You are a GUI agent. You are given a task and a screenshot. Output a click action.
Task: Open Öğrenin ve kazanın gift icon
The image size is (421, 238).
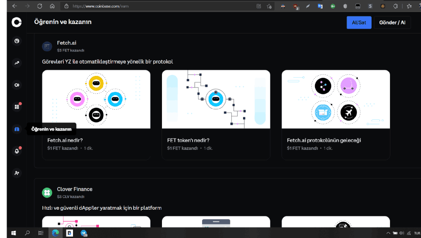16,129
